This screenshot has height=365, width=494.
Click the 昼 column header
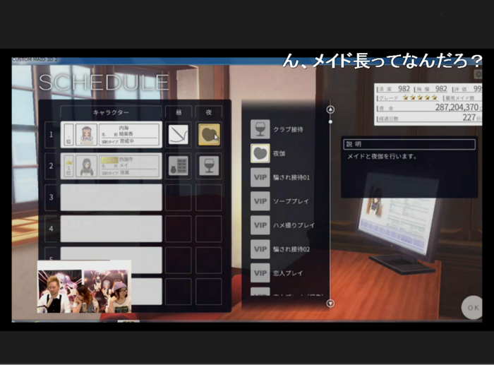(x=179, y=112)
